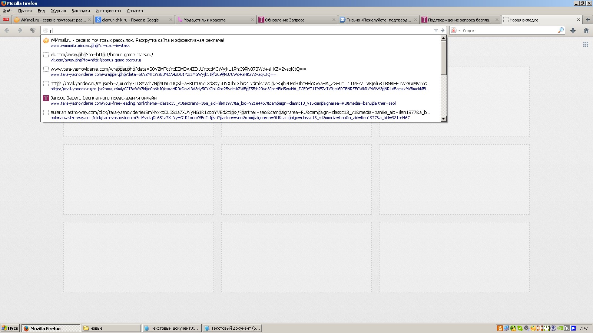Screen dimensions: 593x333
Task: Click the spider warning tray icon
Action: [x=513, y=328]
